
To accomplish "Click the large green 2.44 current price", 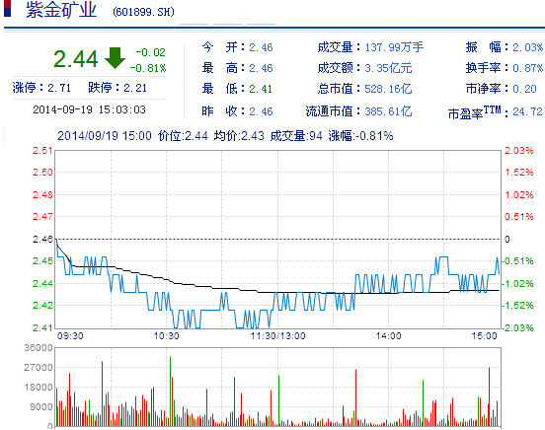I will coord(76,59).
